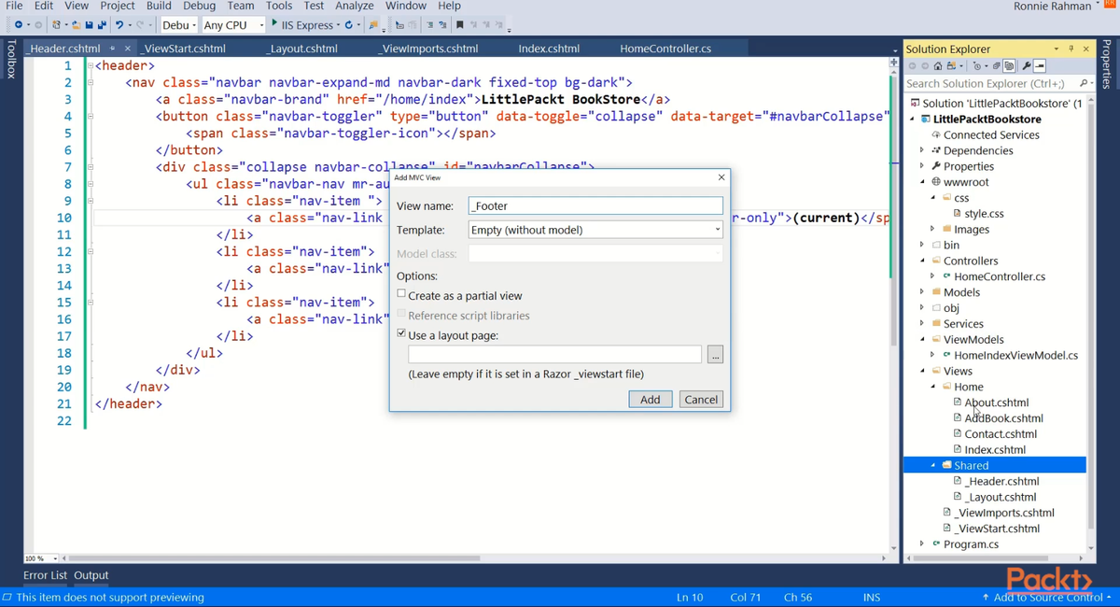Click the View name input field
The image size is (1120, 607).
coord(595,205)
